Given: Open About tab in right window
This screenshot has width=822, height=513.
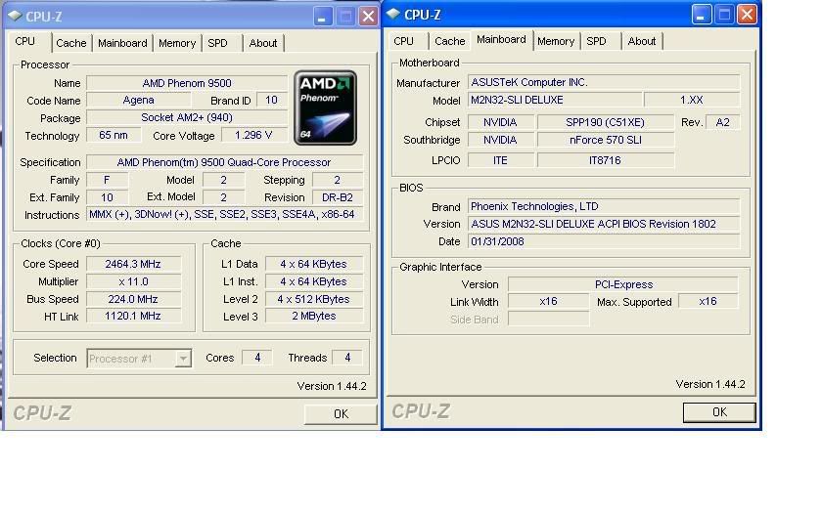Looking at the screenshot, I should click(x=642, y=41).
